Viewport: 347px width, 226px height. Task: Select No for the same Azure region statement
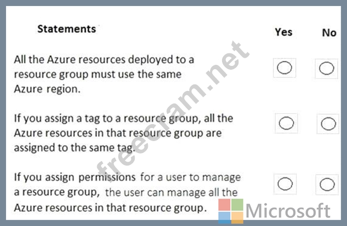[327, 68]
